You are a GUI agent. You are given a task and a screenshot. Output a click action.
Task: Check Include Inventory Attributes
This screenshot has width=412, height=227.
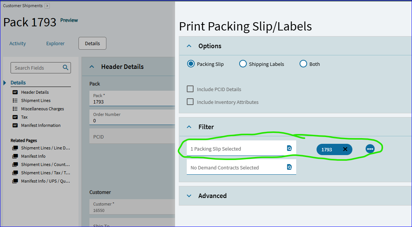coord(190,102)
